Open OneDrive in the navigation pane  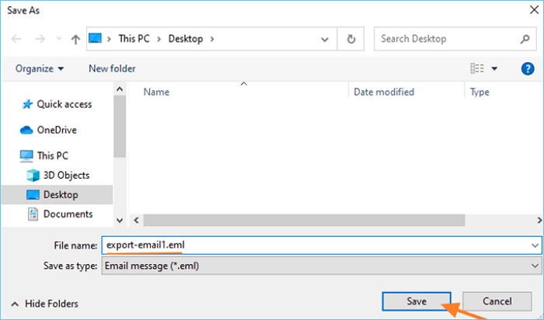tap(57, 130)
